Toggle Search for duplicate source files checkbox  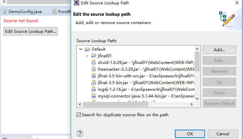click(x=79, y=115)
